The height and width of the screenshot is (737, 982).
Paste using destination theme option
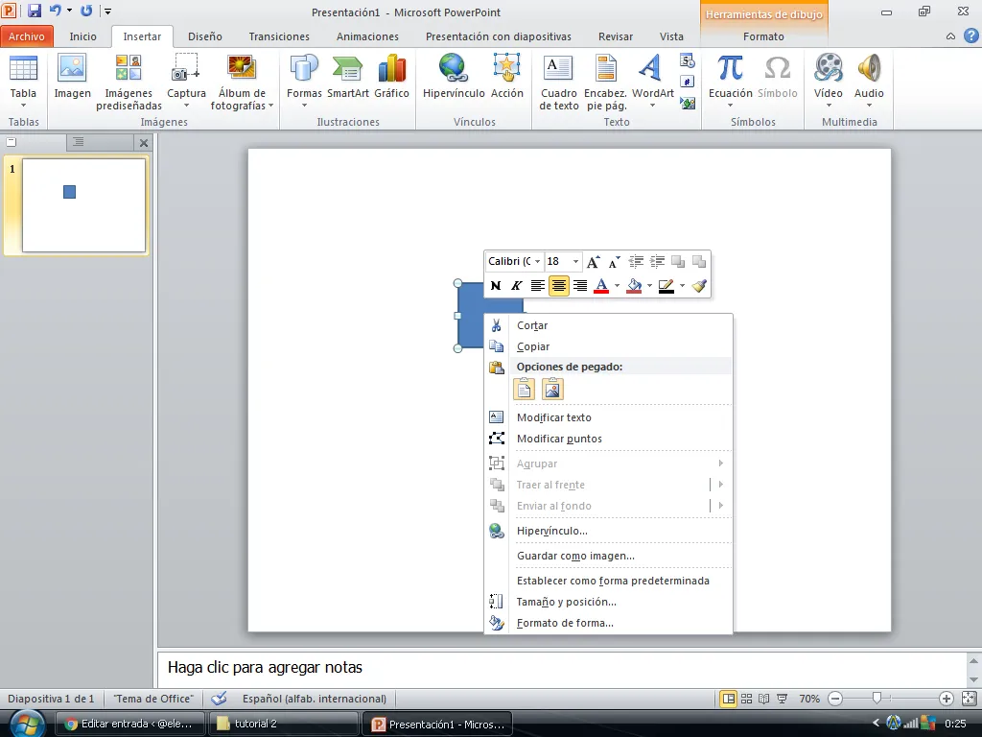click(525, 390)
